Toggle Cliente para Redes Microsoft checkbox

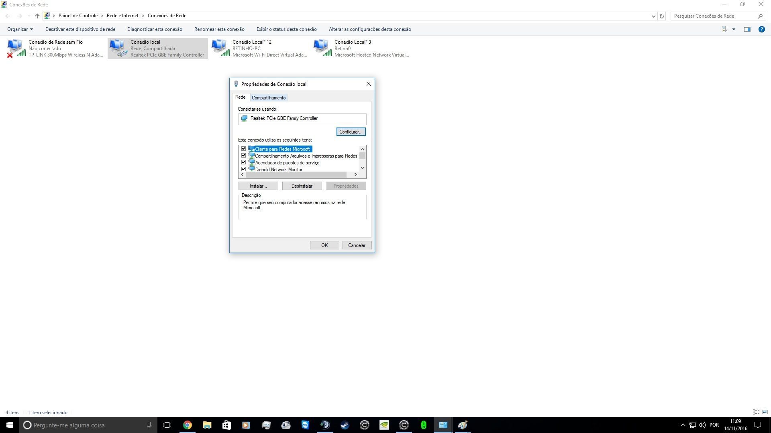click(x=243, y=149)
